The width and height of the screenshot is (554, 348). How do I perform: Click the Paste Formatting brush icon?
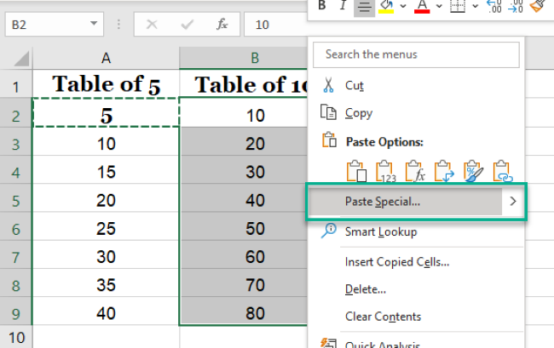473,173
